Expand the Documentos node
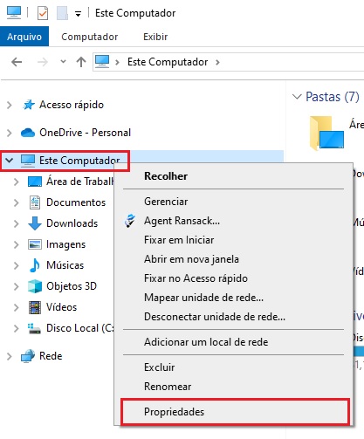This screenshot has width=364, height=439. [x=17, y=202]
